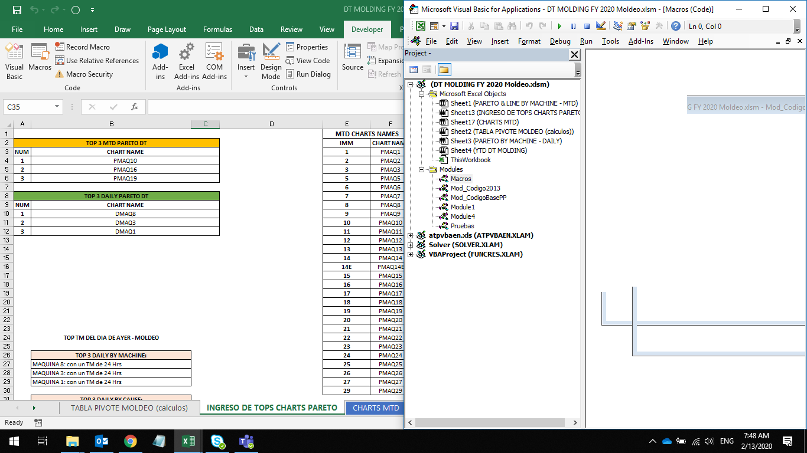Image resolution: width=807 pixels, height=453 pixels.
Task: Click the View Microsoft Excel icon in VBA toolbar
Action: tap(421, 26)
